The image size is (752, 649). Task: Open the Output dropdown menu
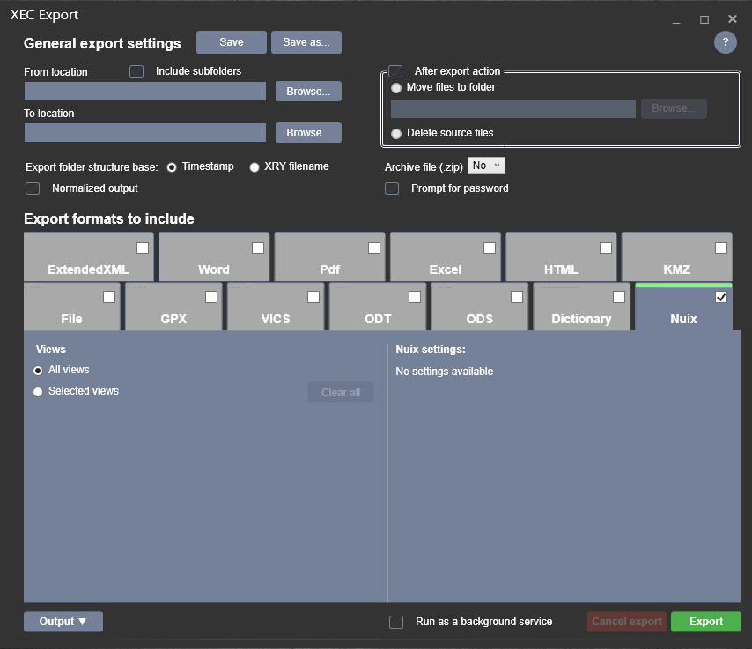click(63, 621)
